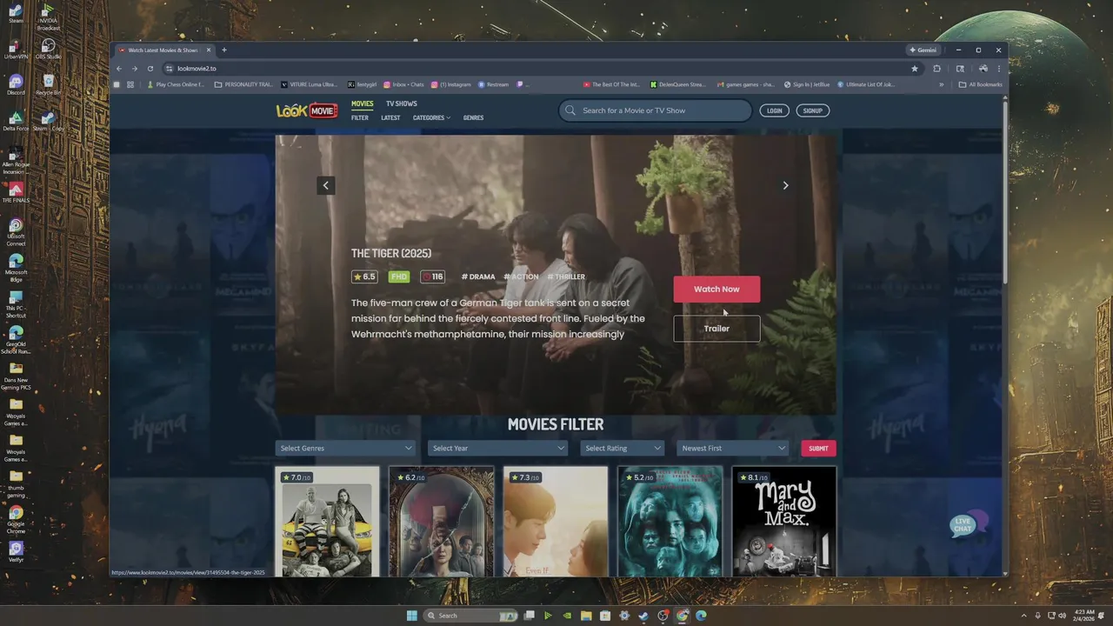Screen dimensions: 1113x626
Task: Open the Mary and Max poster
Action: (x=784, y=522)
